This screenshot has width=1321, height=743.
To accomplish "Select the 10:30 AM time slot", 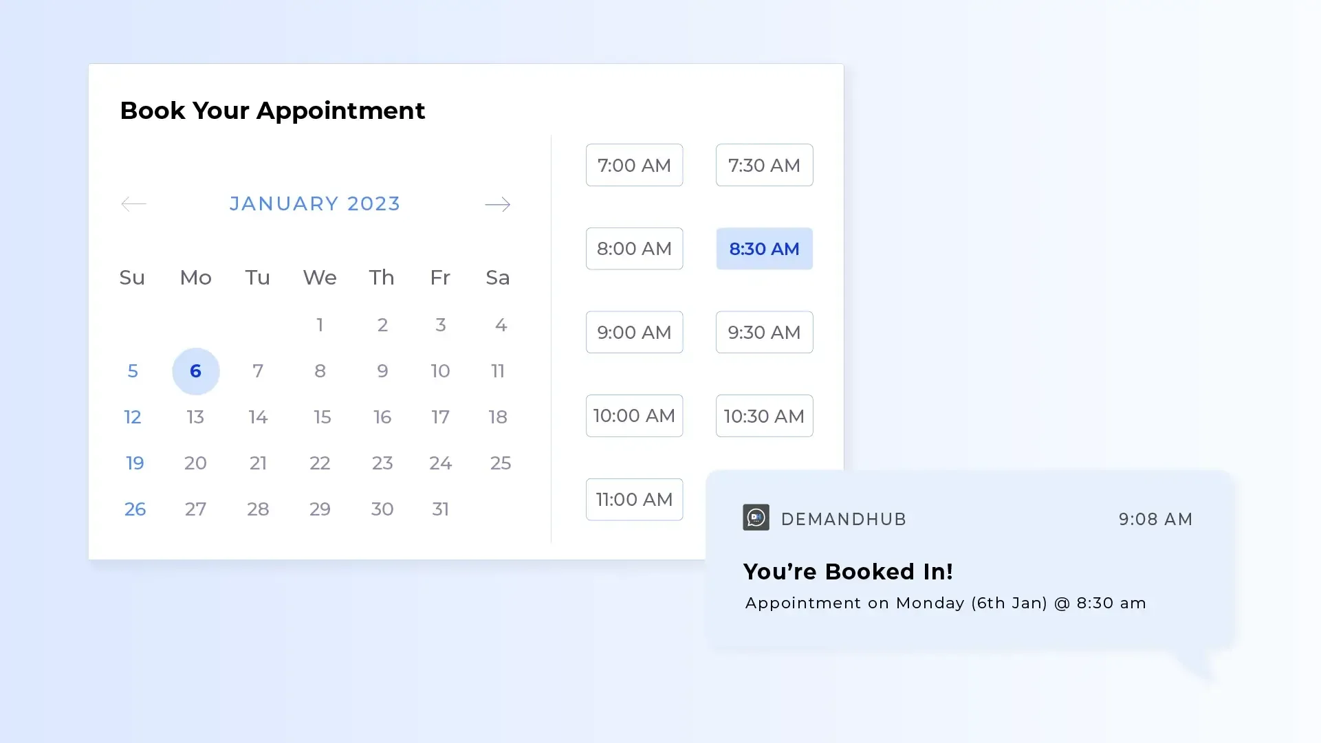I will pyautogui.click(x=764, y=416).
